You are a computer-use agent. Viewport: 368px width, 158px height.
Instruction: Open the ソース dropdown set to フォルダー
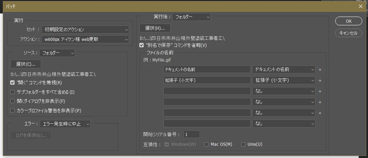click(57, 53)
